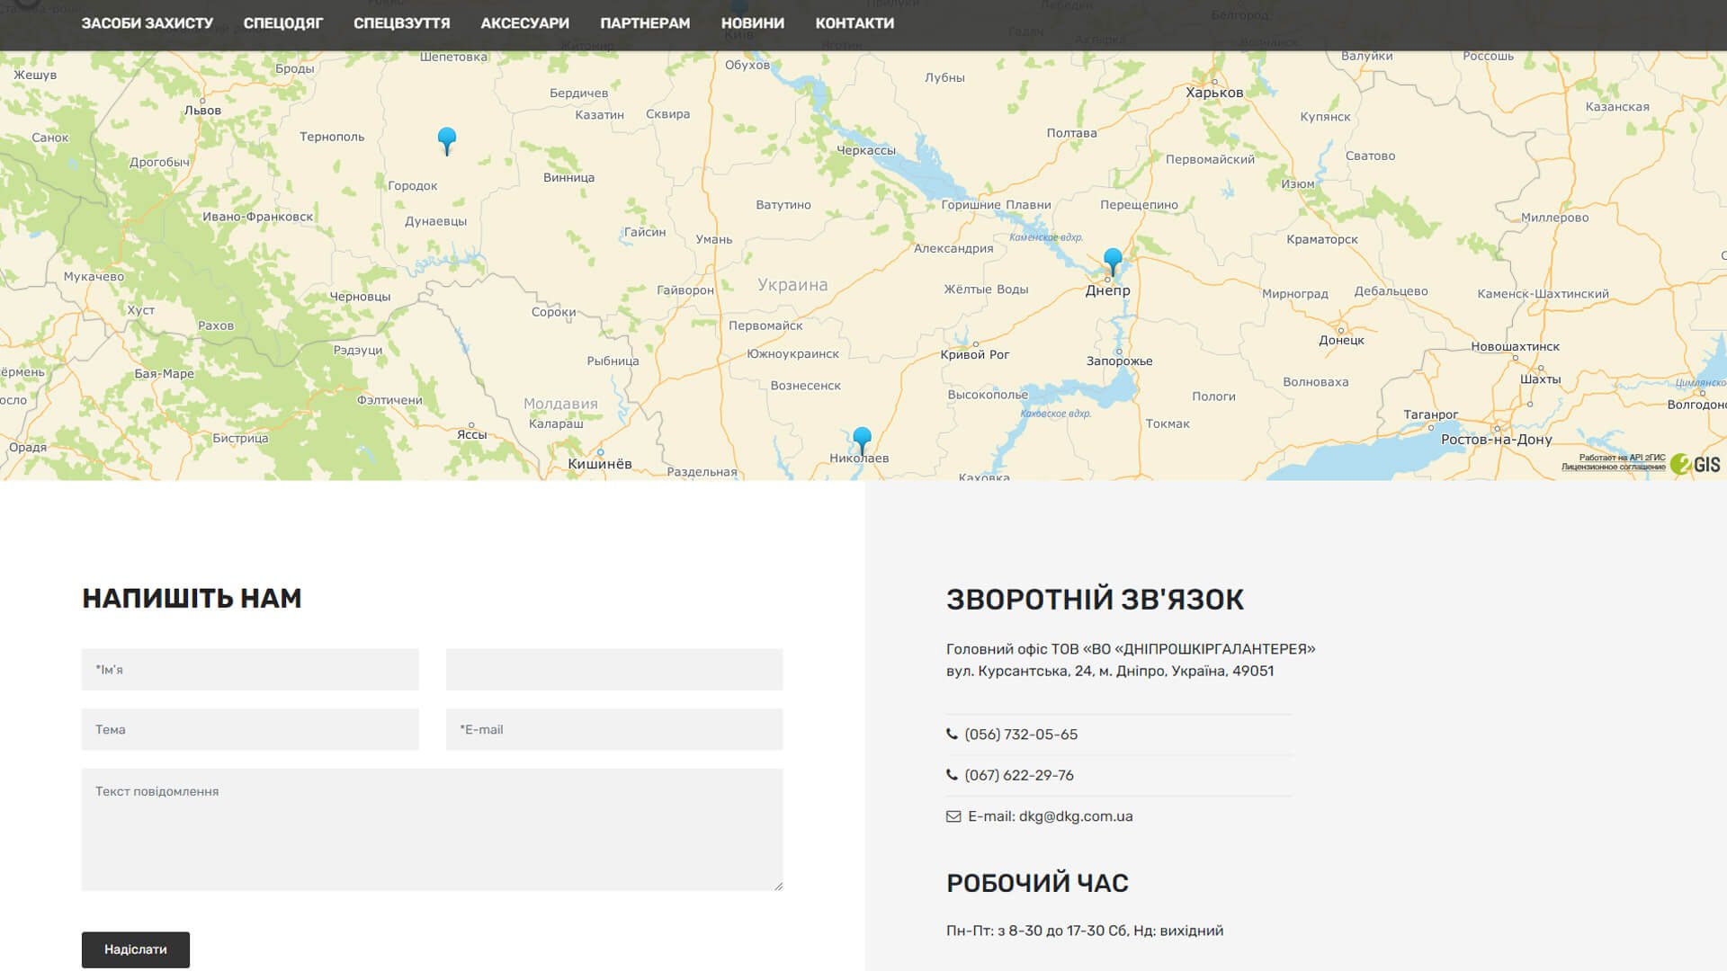Click the map pin at Николаев
This screenshot has height=971, width=1727.
click(x=862, y=441)
